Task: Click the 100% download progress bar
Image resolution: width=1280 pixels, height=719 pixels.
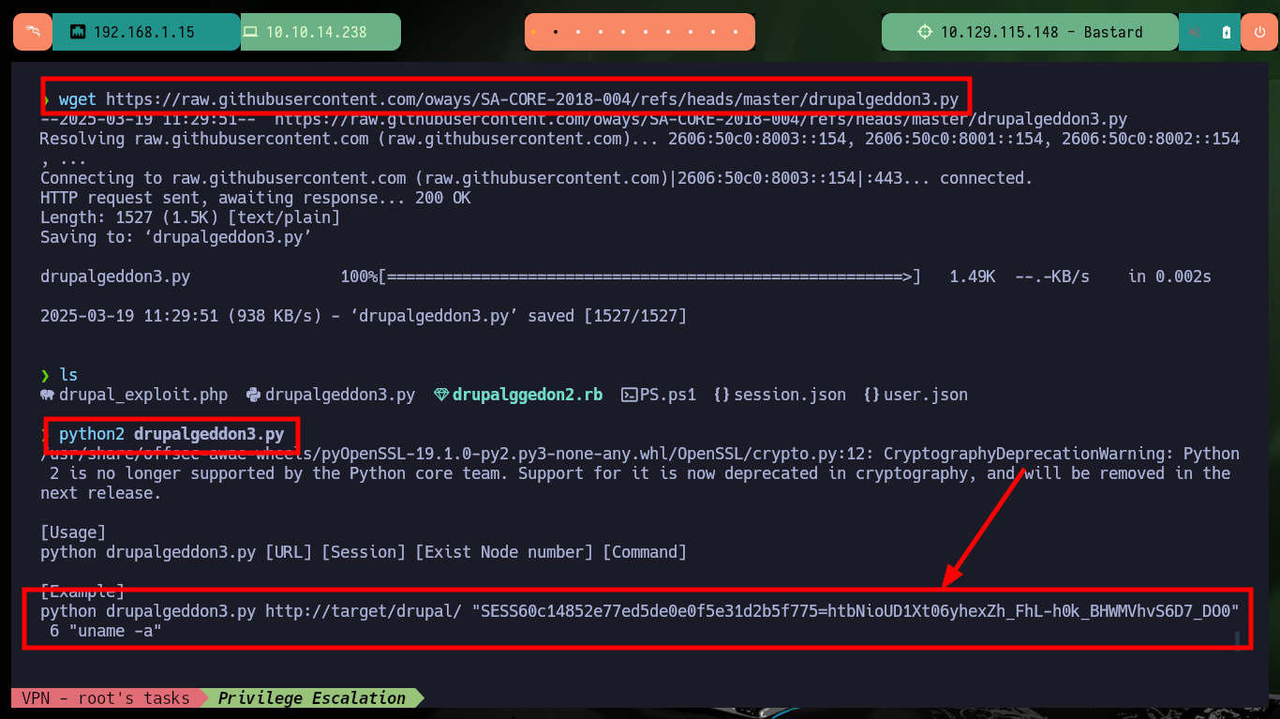Action: [x=631, y=277]
